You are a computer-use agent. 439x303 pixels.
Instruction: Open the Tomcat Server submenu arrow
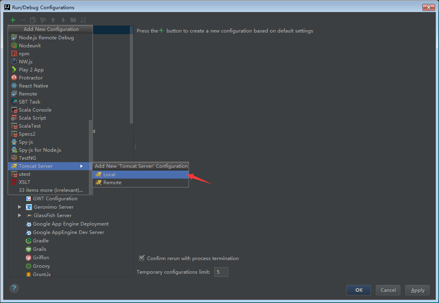(81, 166)
